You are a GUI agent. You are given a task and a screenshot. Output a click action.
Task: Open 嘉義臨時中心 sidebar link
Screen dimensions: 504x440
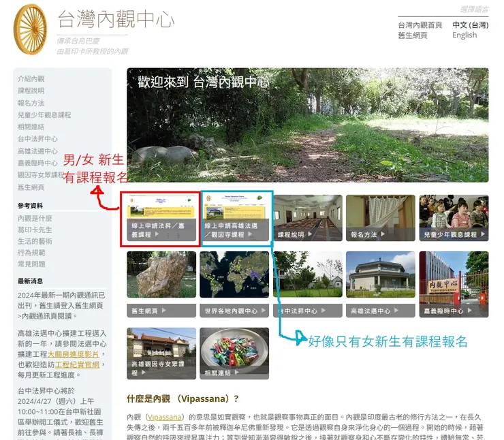37,163
